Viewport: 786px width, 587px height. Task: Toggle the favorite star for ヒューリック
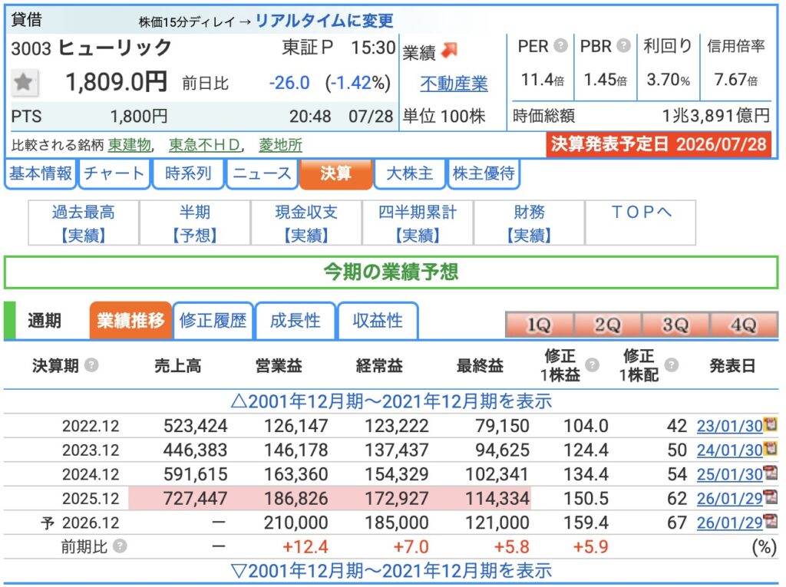point(24,82)
